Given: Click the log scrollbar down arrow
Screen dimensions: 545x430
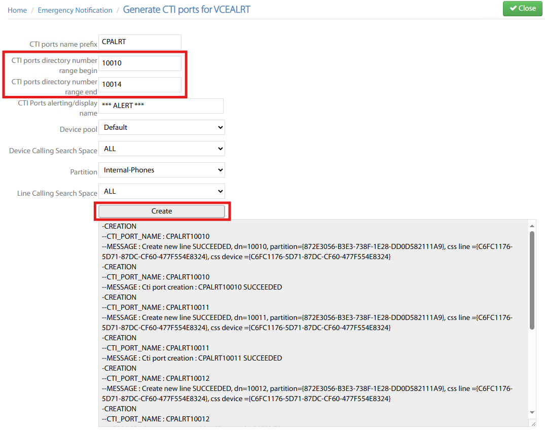Looking at the screenshot, I should click(532, 412).
